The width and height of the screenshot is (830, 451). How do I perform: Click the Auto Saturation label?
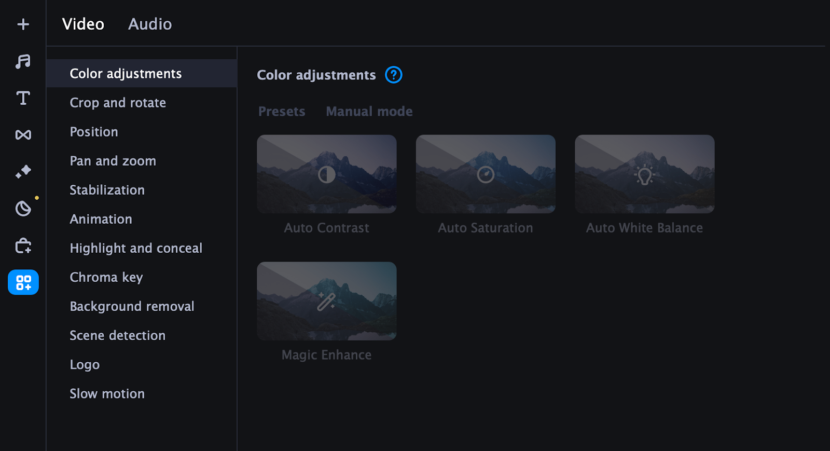coord(486,228)
